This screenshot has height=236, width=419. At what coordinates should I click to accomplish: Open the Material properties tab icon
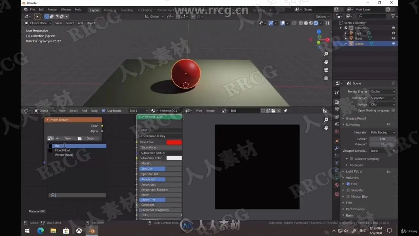click(337, 185)
